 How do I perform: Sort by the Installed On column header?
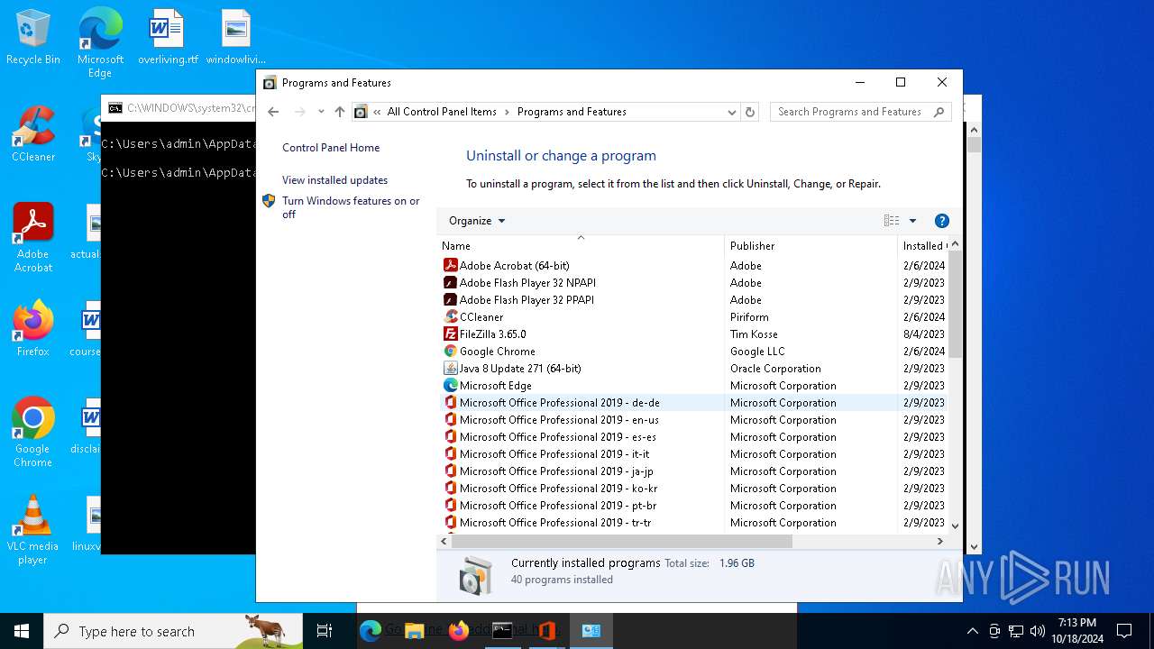pos(924,245)
